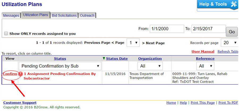Expand the Reference All filter dropdown
This screenshot has height=111, width=239.
click(205, 66)
